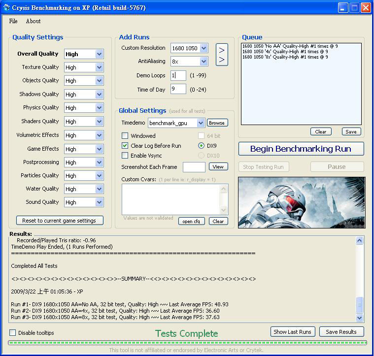Open the Physics Quality dropdown
Viewport: 374px width, 356px height.
tap(99, 108)
